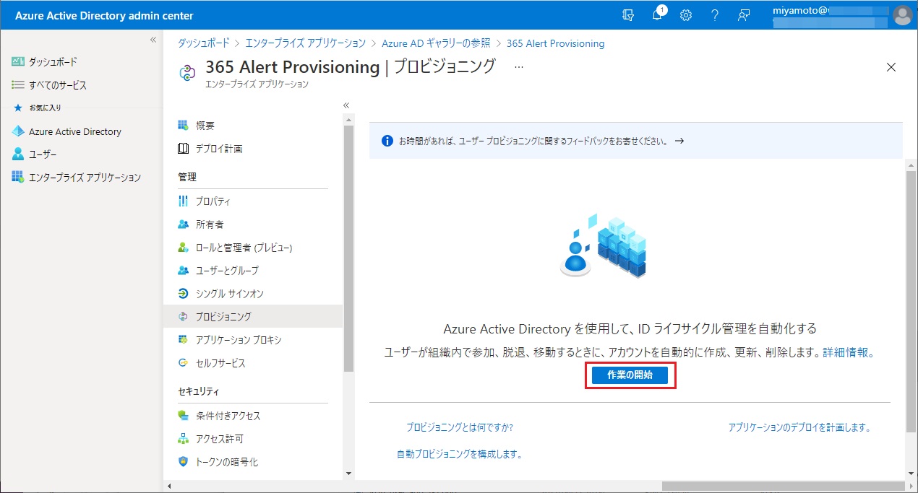Click the help question mark icon

(714, 15)
